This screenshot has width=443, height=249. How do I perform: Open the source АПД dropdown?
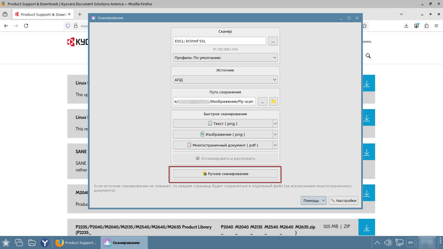(225, 80)
